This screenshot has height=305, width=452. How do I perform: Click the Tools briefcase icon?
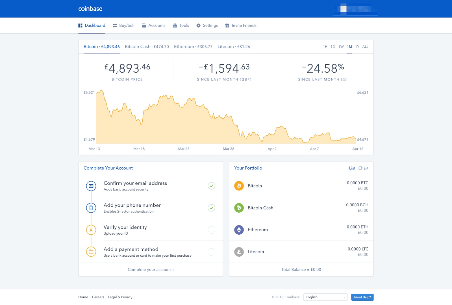tap(175, 25)
